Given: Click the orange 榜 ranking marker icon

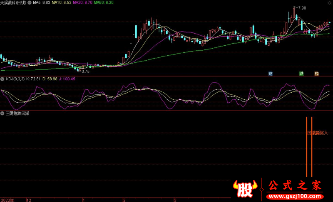Looking at the screenshot, I should (x=316, y=74).
